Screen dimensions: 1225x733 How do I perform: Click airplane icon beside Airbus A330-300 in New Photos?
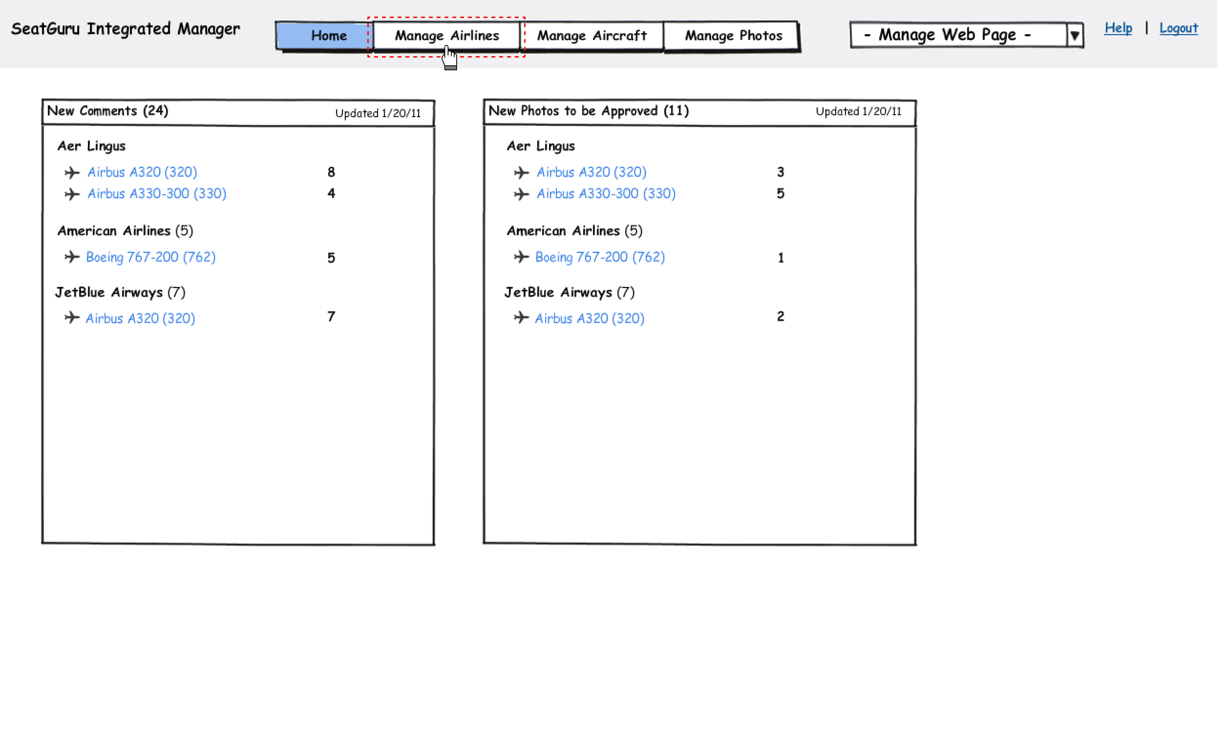coord(521,194)
